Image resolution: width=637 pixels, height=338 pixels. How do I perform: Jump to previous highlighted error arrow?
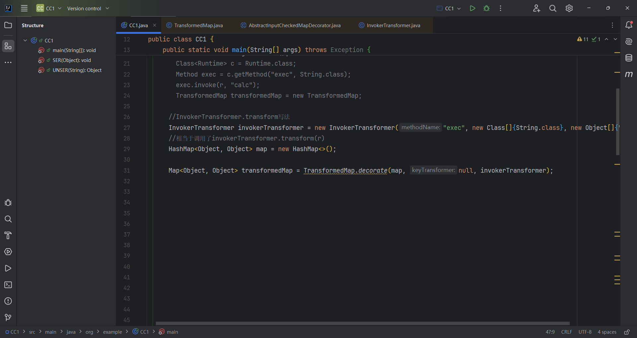[x=606, y=39]
